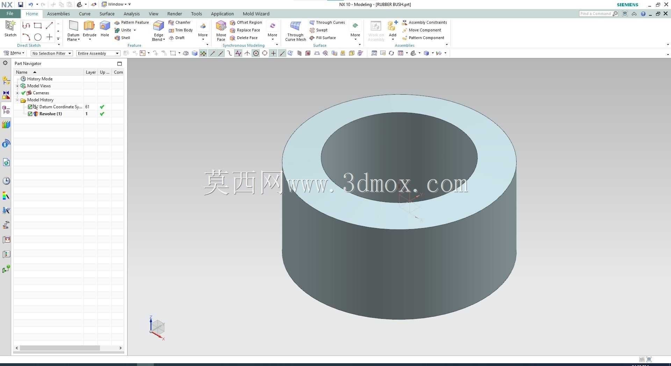The image size is (671, 366).
Task: Select the Arc sketch tool
Action: tap(26, 37)
